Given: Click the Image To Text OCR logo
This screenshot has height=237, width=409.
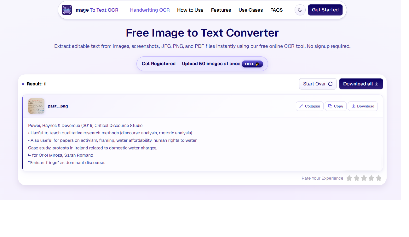Looking at the screenshot, I should pyautogui.click(x=90, y=10).
